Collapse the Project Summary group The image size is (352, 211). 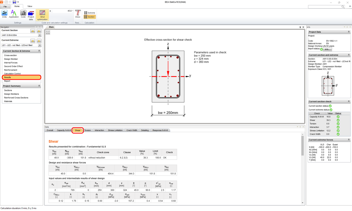[39, 86]
